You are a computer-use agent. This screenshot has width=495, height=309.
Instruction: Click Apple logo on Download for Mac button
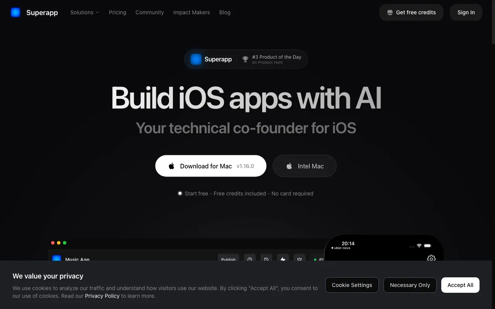coord(171,166)
